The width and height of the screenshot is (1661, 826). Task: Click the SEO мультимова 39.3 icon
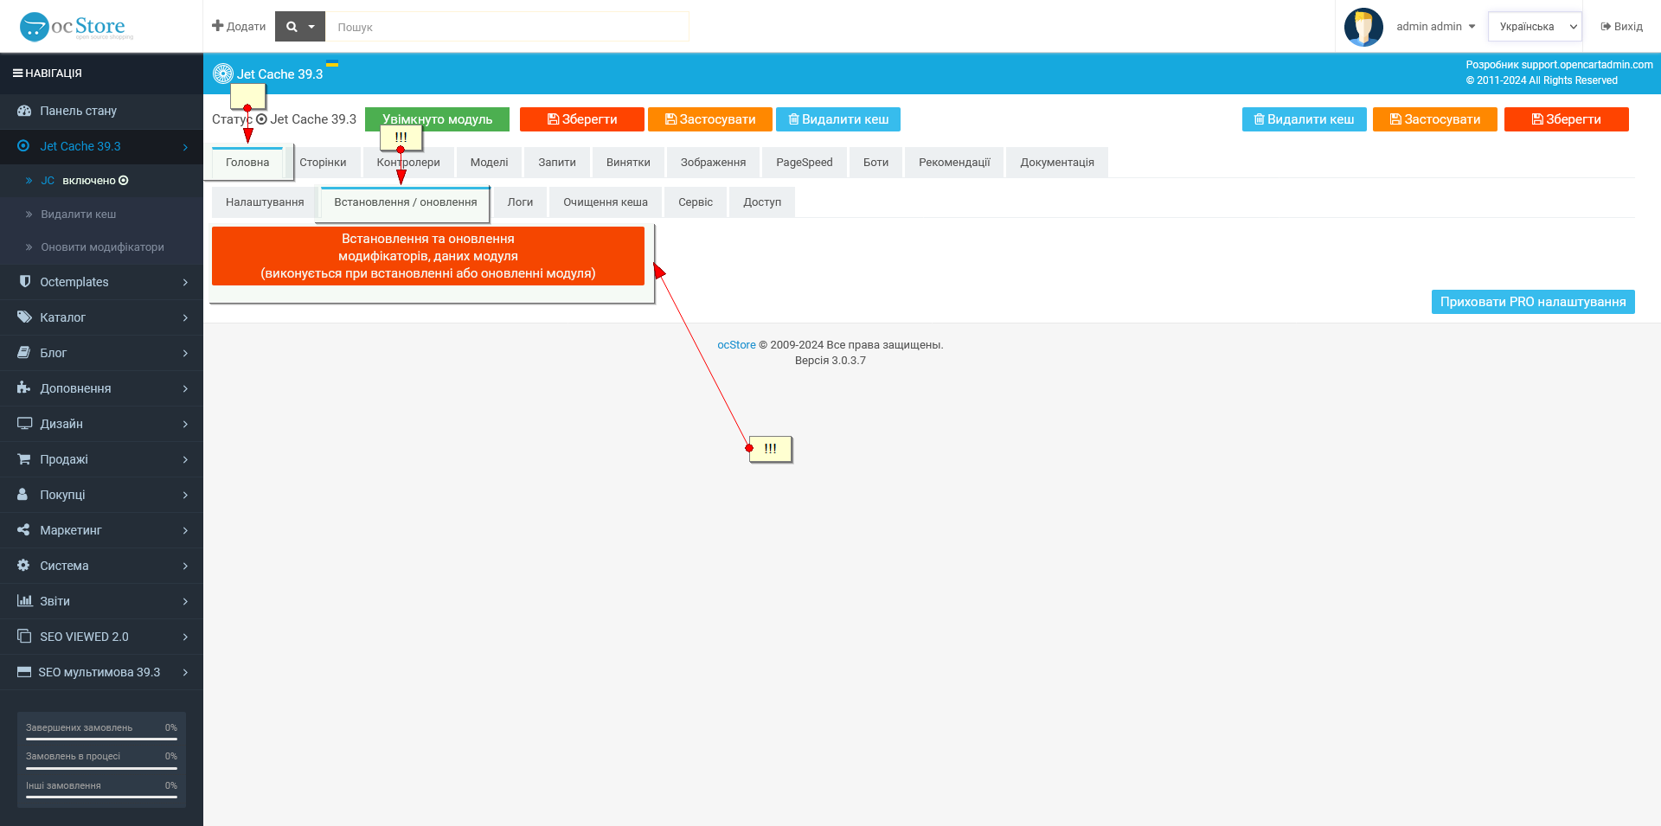pos(24,672)
